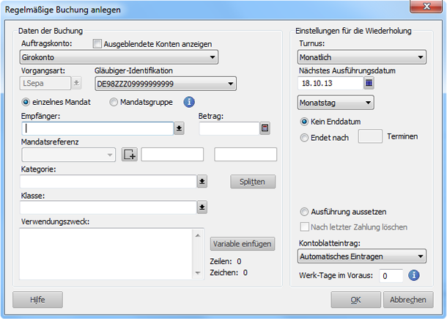Click the Empfänger list arrow icon
This screenshot has width=447, height=319.
(180, 128)
